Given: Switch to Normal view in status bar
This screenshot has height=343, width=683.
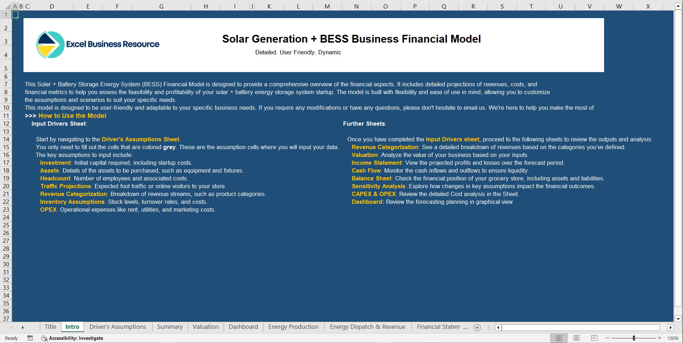Looking at the screenshot, I should tap(559, 338).
